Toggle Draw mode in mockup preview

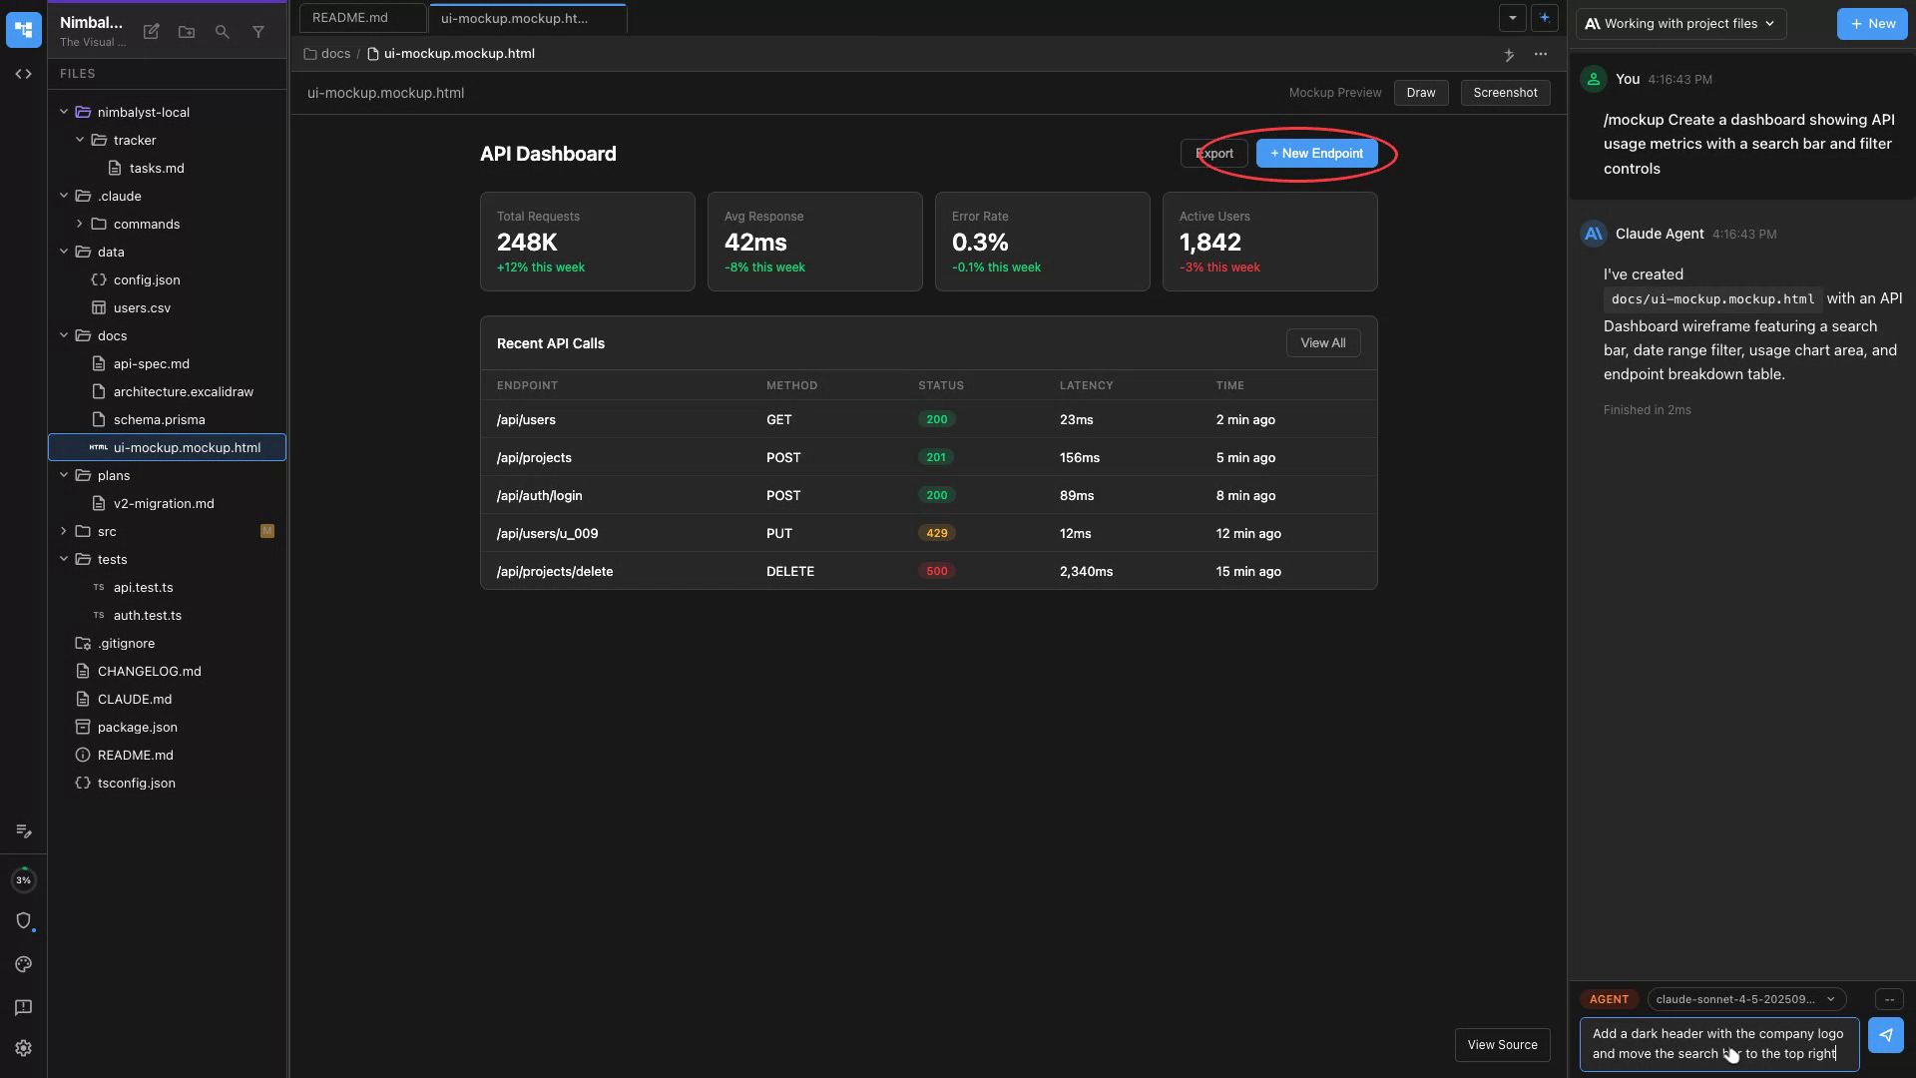tap(1420, 93)
